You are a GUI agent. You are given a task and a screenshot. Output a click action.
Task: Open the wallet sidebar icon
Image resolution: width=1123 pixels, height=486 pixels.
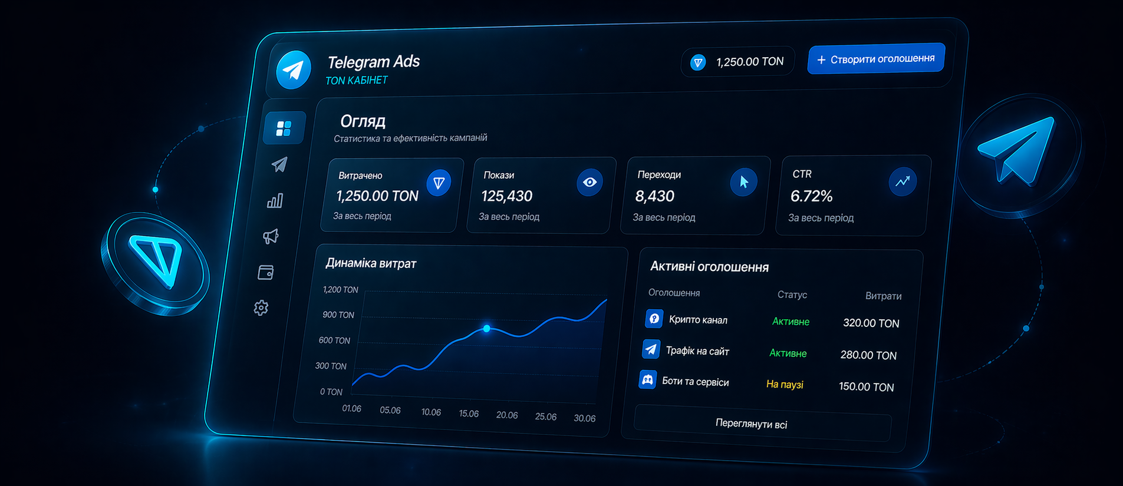266,272
